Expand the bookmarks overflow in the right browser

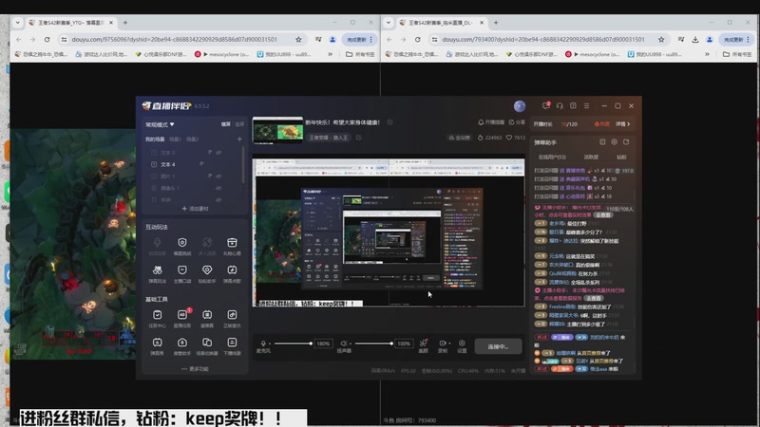[707, 54]
